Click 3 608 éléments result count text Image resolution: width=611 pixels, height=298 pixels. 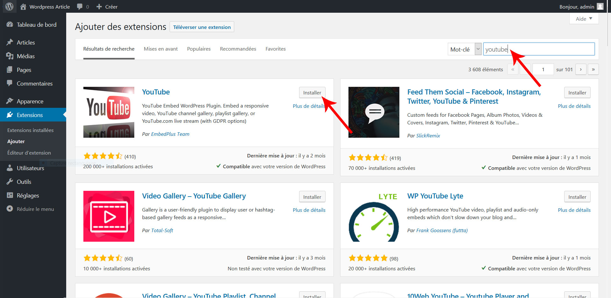486,69
